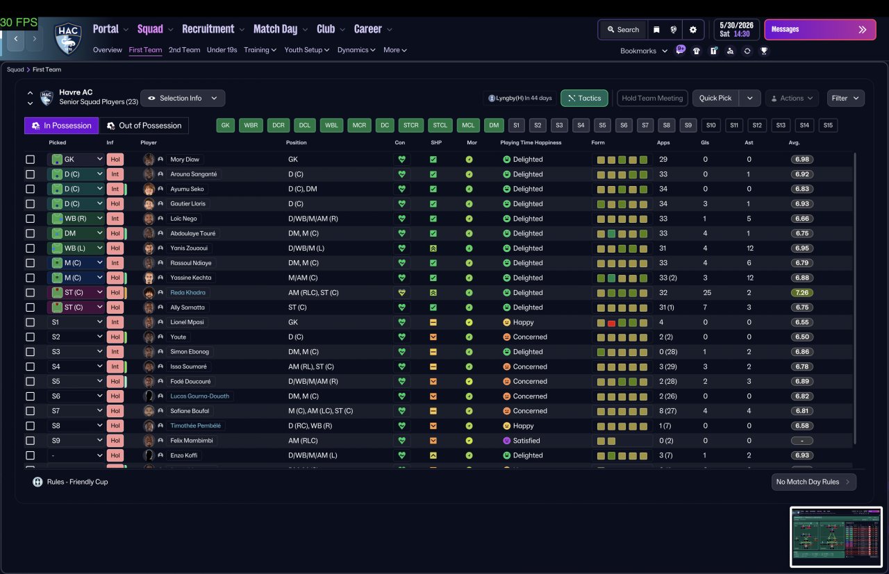Open the Match Day menu

(x=281, y=29)
